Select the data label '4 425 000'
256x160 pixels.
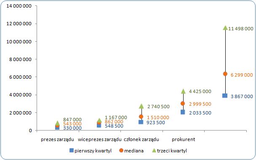tap(200, 91)
